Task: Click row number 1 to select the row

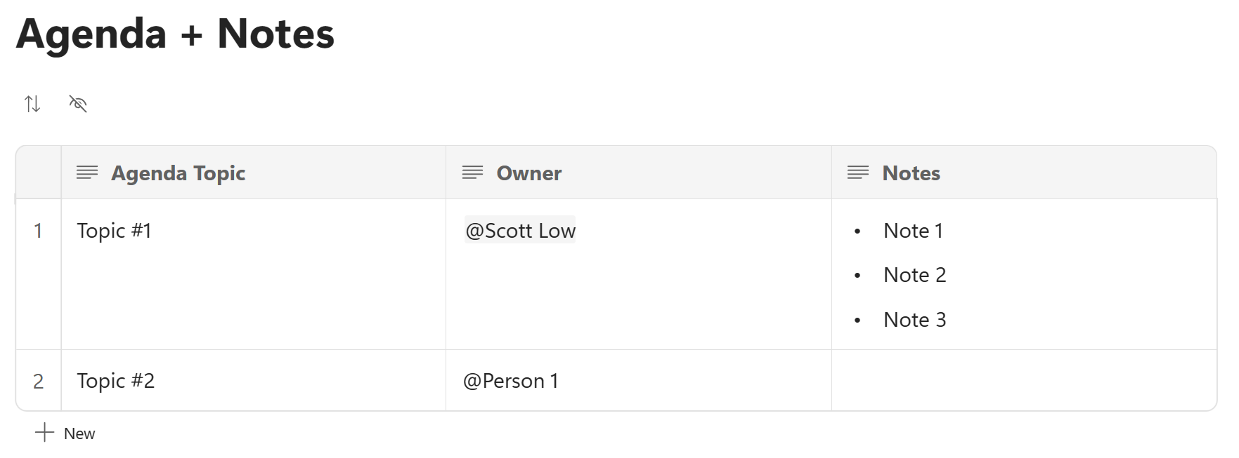Action: (39, 230)
